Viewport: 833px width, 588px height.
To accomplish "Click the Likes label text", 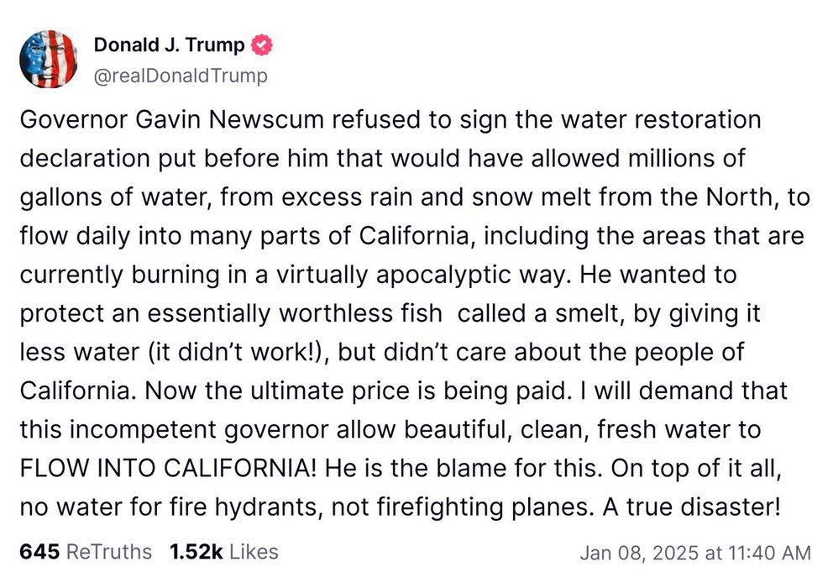I will pyautogui.click(x=252, y=552).
